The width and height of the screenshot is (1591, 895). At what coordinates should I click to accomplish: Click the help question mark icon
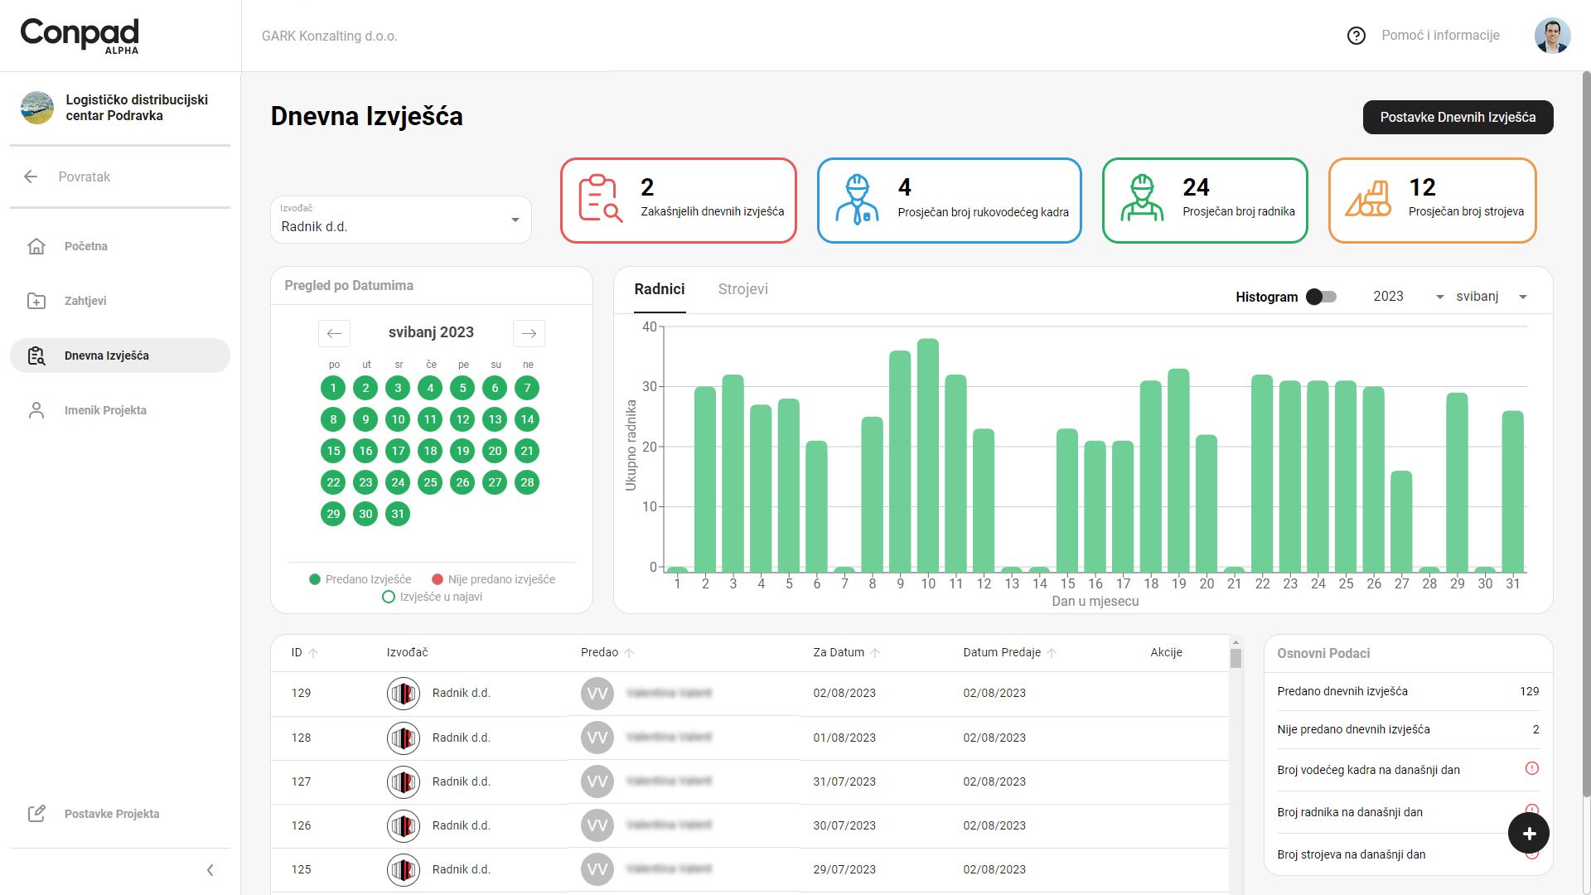pyautogui.click(x=1356, y=36)
